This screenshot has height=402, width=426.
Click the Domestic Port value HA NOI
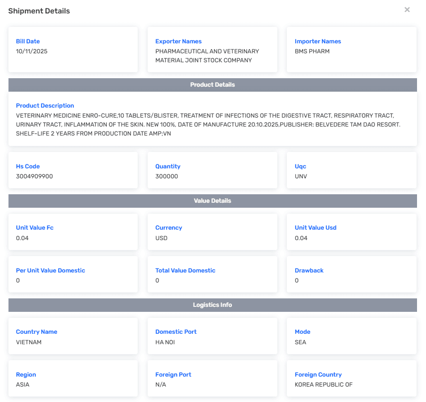pyautogui.click(x=165, y=342)
